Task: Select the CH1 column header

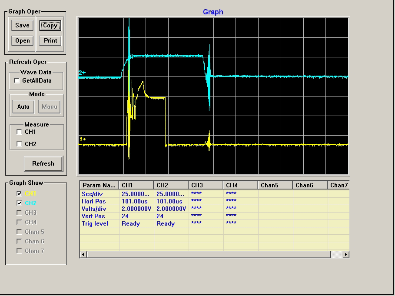Action: tap(136, 185)
